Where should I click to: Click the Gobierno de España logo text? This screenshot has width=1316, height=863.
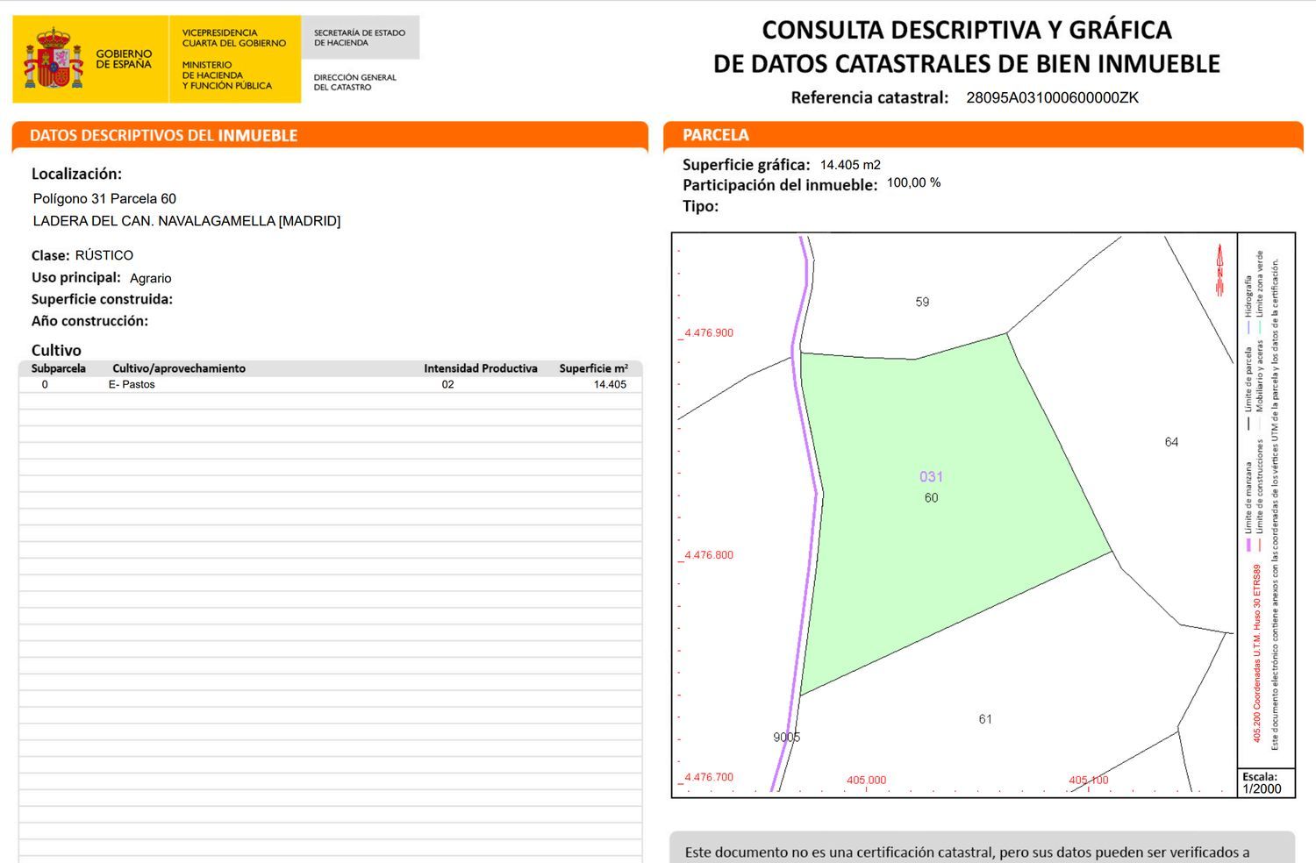click(124, 59)
